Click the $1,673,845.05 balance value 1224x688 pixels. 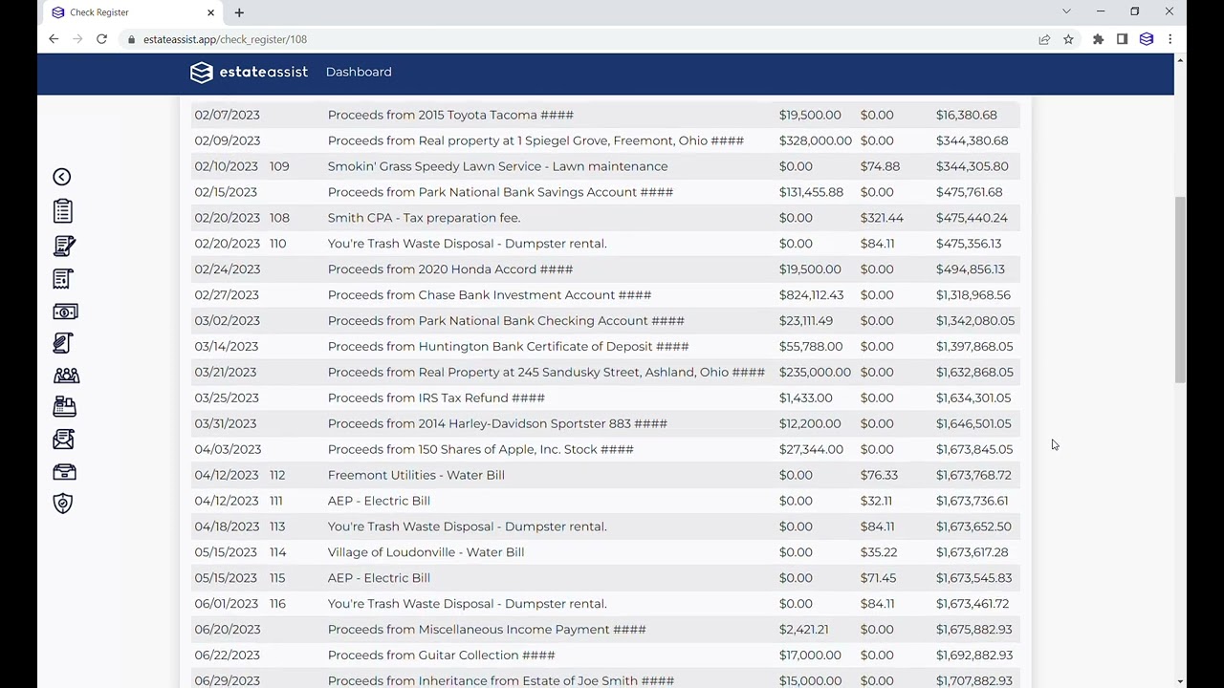tap(974, 449)
